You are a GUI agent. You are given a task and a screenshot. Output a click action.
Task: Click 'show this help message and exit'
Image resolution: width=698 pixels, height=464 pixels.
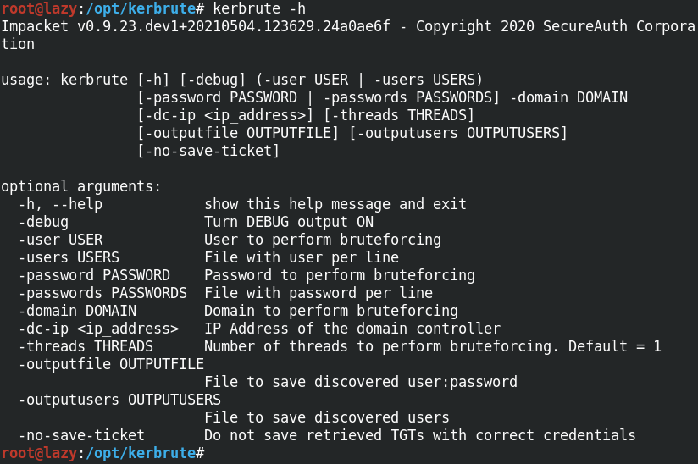click(335, 204)
